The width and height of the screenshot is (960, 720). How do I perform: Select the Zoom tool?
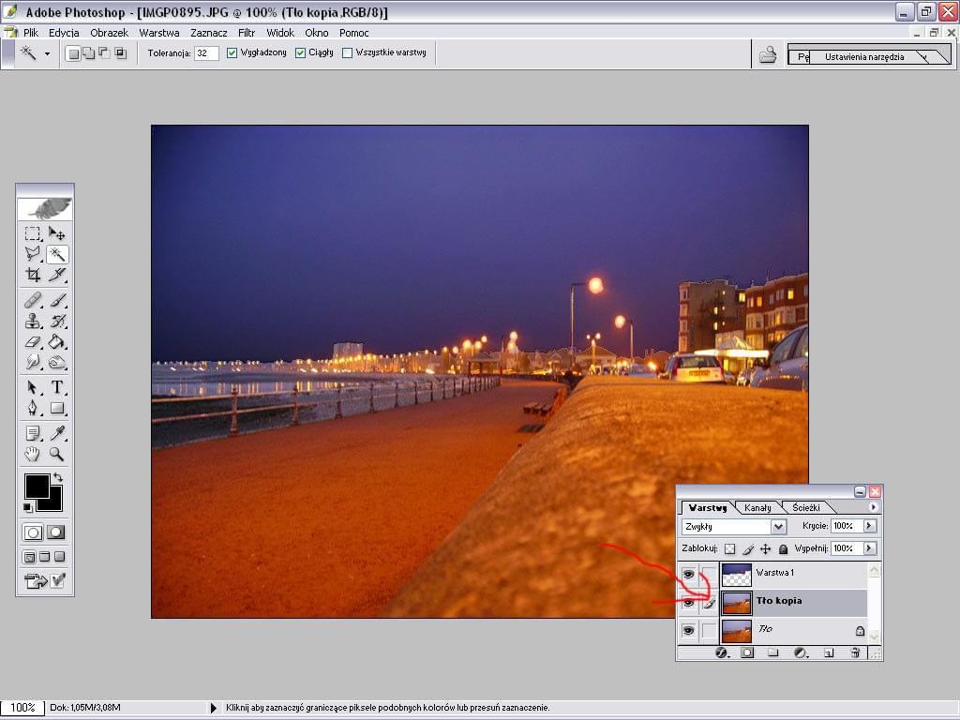pyautogui.click(x=57, y=455)
